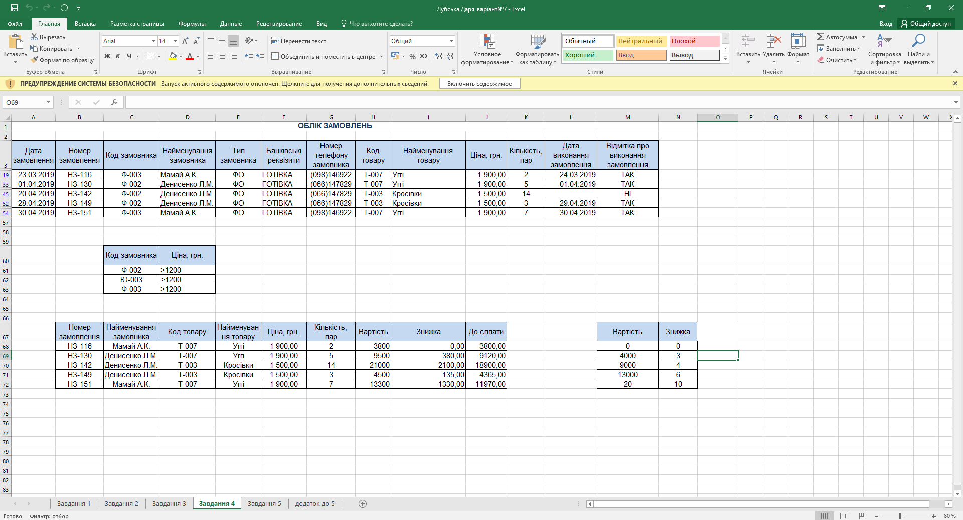The height and width of the screenshot is (520, 963).
Task: Click the Format Painter brush icon
Action: (34, 60)
